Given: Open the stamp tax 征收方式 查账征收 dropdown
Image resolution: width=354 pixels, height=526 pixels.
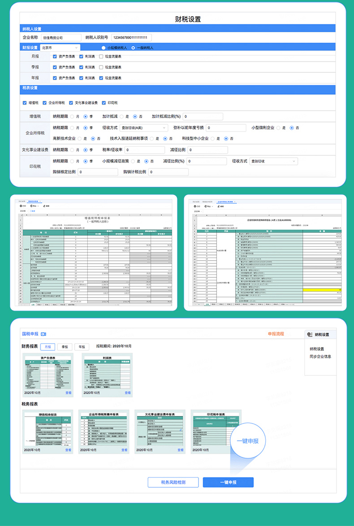Looking at the screenshot, I should point(273,161).
